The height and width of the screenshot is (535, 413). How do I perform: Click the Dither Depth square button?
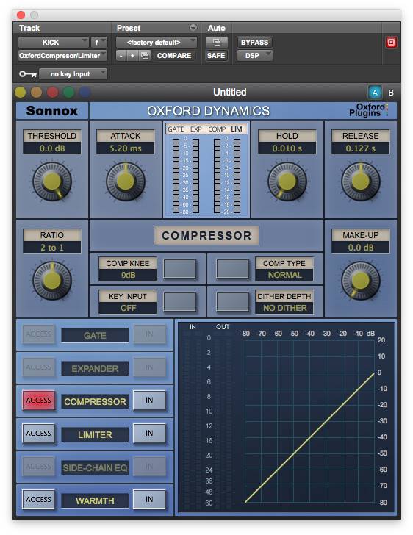pyautogui.click(x=232, y=301)
